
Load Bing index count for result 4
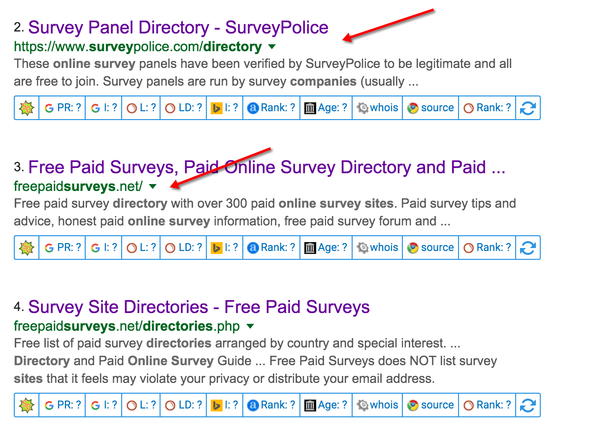coord(224,405)
